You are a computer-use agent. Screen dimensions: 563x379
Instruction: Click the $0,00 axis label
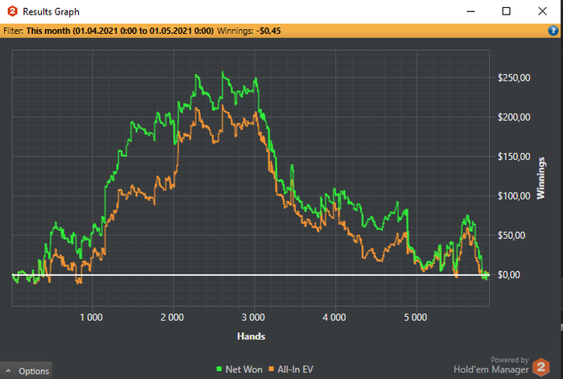[509, 275]
